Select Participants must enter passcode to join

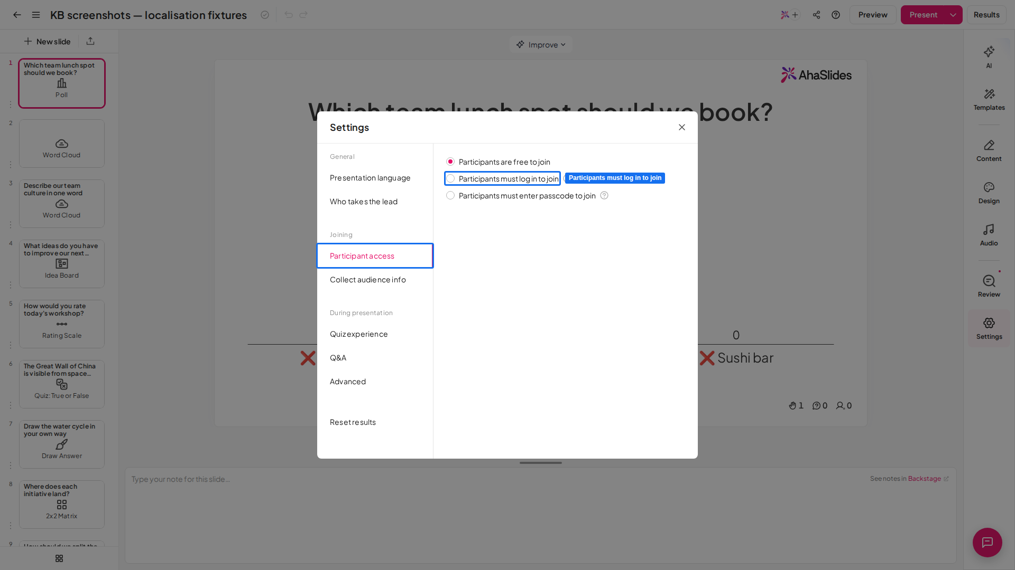pyautogui.click(x=521, y=195)
